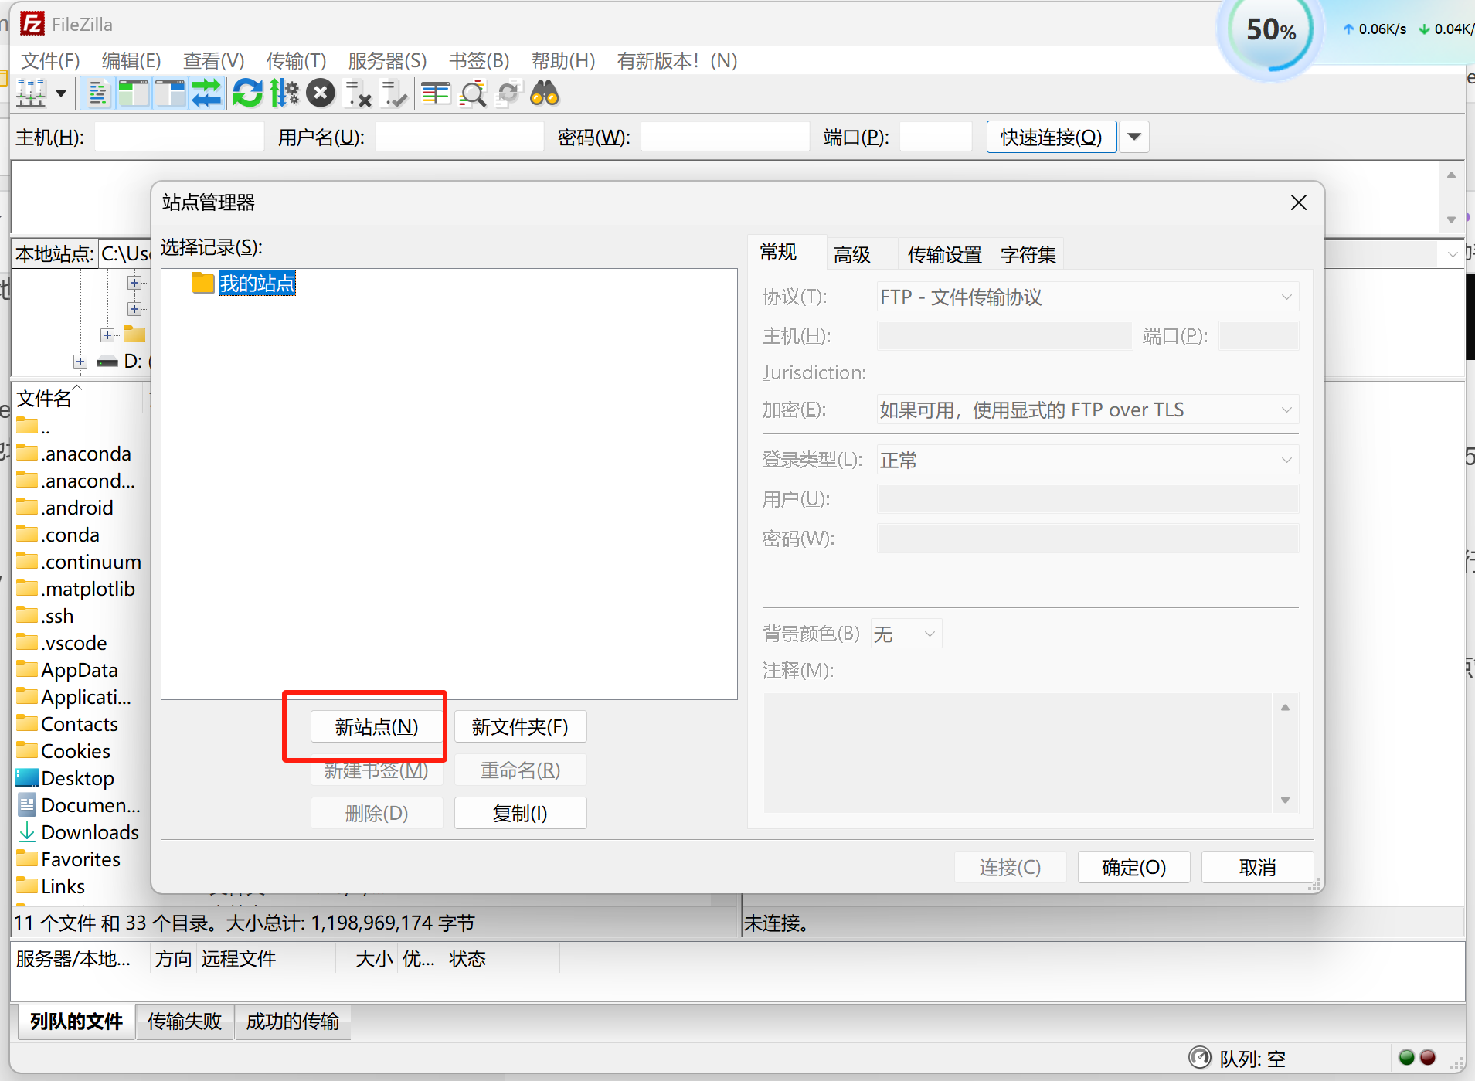Screen dimensions: 1475x1081
Task: Click the binoculars file search icon
Action: pos(545,93)
